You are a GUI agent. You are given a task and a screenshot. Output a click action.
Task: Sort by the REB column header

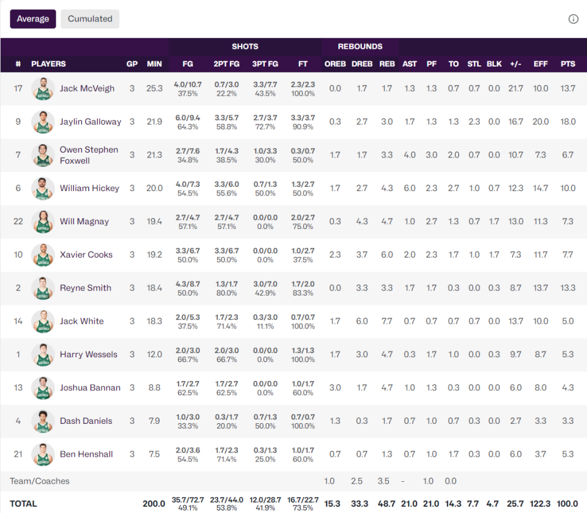pyautogui.click(x=387, y=64)
